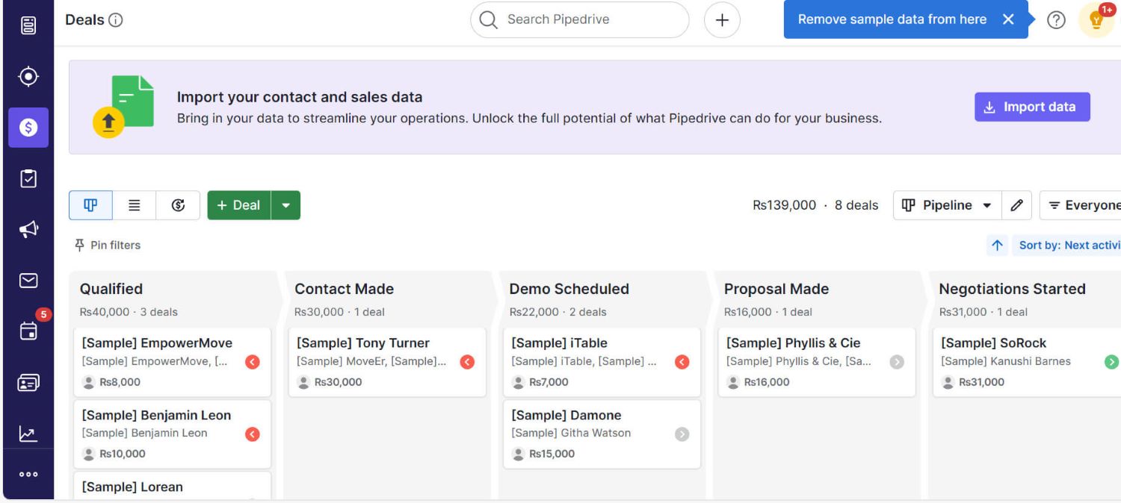
Task: Click the quick add plus button
Action: [x=722, y=20]
